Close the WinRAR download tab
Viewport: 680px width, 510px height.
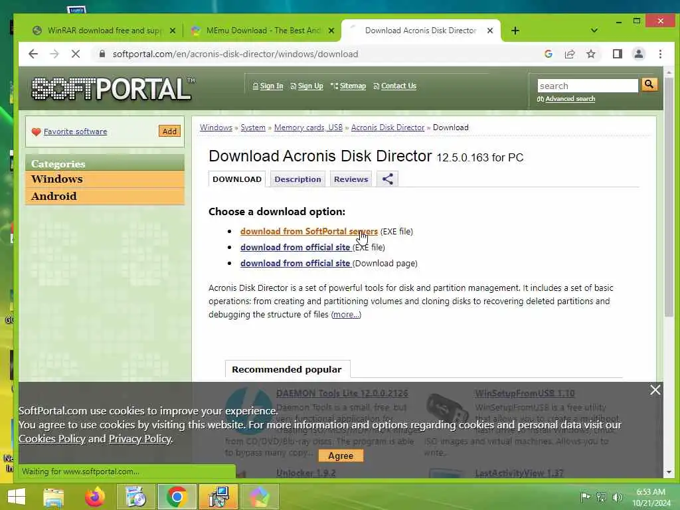[x=173, y=31]
